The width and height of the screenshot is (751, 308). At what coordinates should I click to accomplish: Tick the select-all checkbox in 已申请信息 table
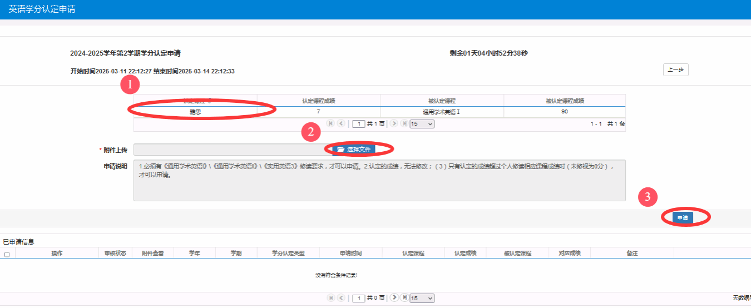(7, 254)
